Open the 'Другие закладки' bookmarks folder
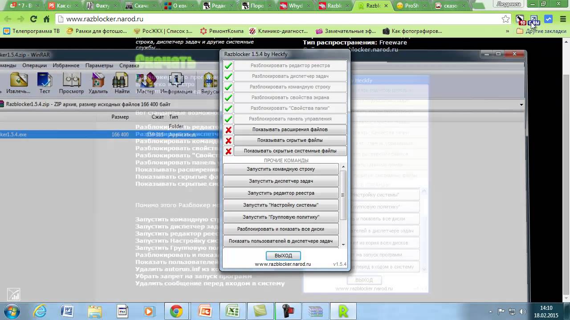The image size is (570, 320). [x=541, y=32]
